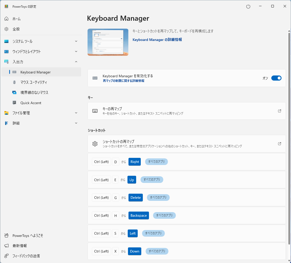291x263 pixels.
Task: Open 最新情報 from the sidebar
Action: click(x=41, y=246)
